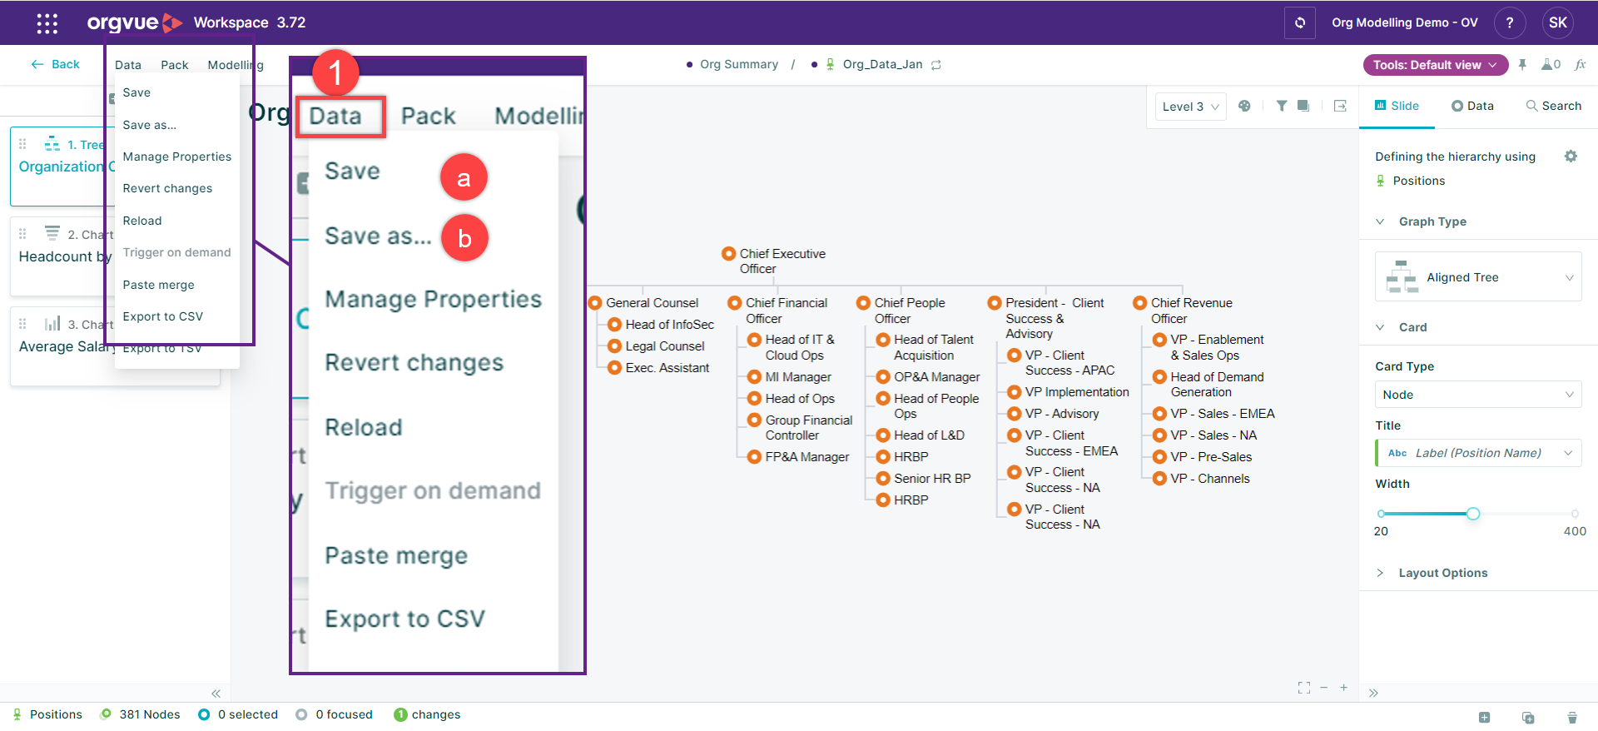The height and width of the screenshot is (731, 1598).
Task: Open the Card Type Node dropdown
Action: [1478, 395]
